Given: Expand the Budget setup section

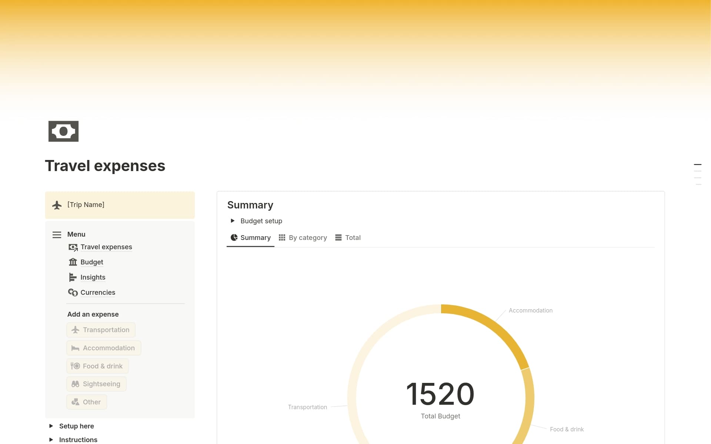Looking at the screenshot, I should [233, 221].
